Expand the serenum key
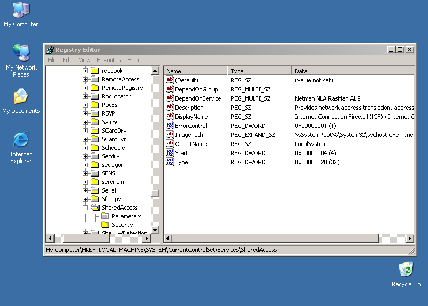Image resolution: width=428 pixels, height=306 pixels. tap(85, 182)
